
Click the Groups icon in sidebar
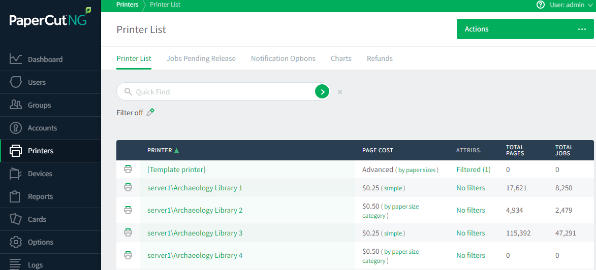click(16, 105)
